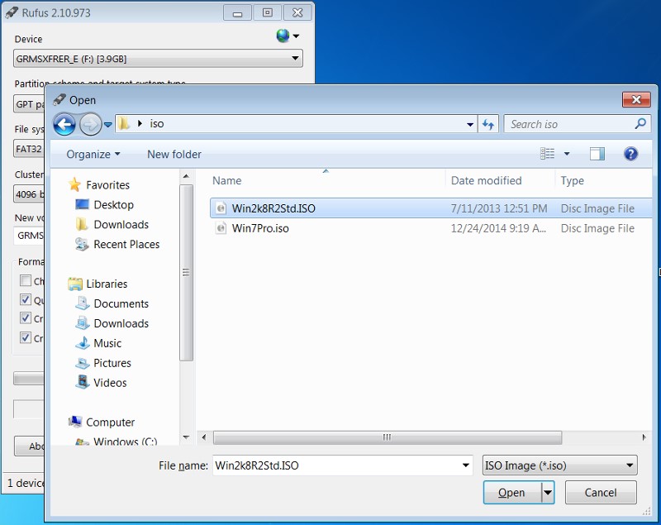
Task: Click the Downloads library icon under Libraries
Action: pyautogui.click(x=82, y=323)
